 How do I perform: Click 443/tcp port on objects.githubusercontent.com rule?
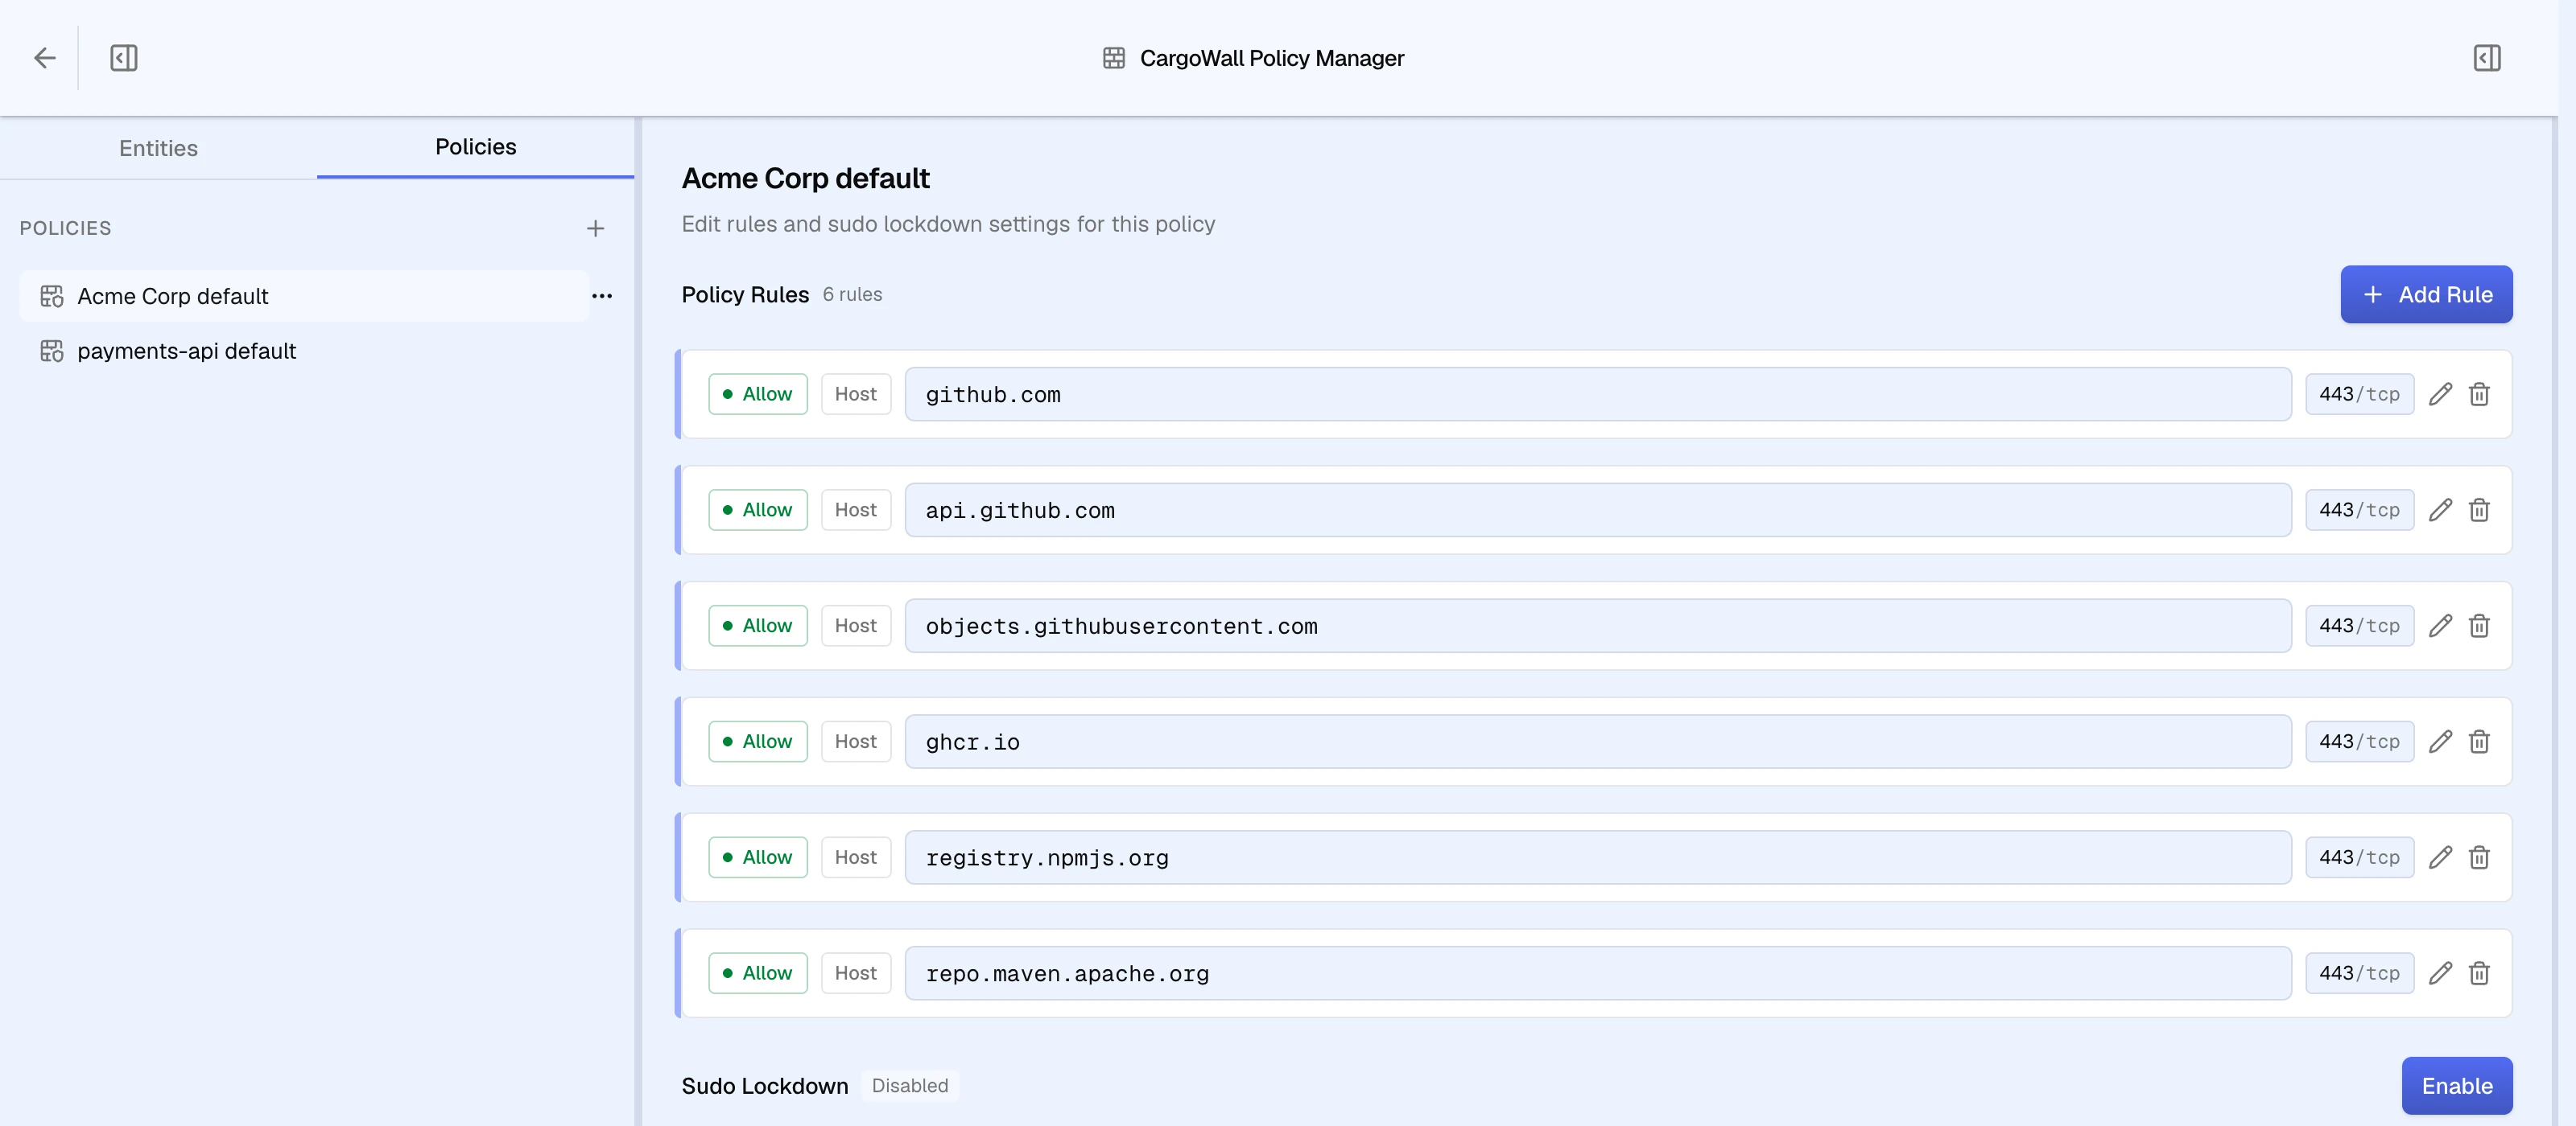point(2360,627)
